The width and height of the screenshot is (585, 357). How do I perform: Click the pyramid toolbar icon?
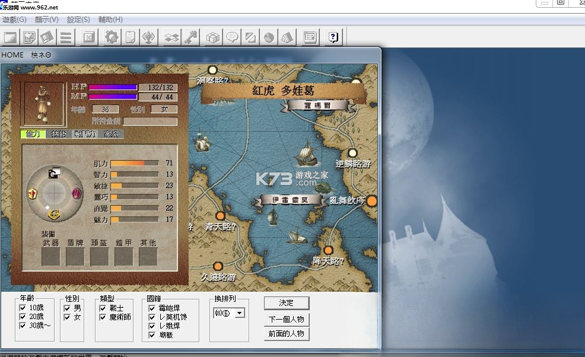(x=287, y=37)
